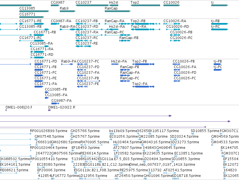This screenshot has height=180, width=239.
Task: Open transcript CG16771-RB
Action: (45, 32)
